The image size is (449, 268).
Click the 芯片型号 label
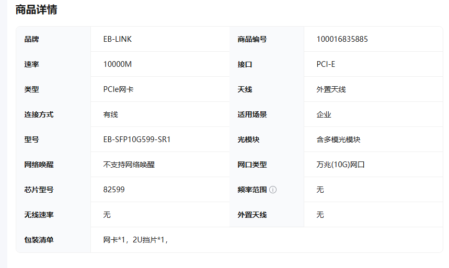click(39, 190)
